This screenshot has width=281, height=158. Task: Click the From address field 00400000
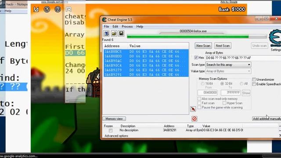[208, 93]
